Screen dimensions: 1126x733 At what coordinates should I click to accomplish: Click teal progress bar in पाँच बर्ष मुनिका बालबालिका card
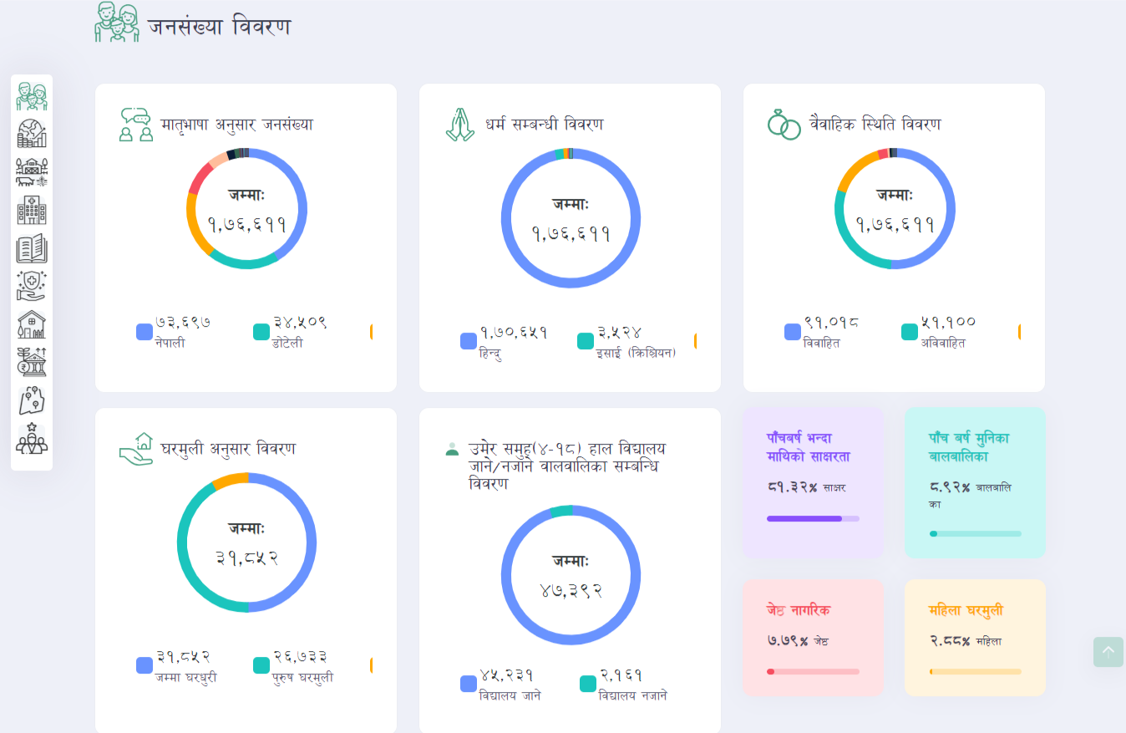(x=976, y=534)
